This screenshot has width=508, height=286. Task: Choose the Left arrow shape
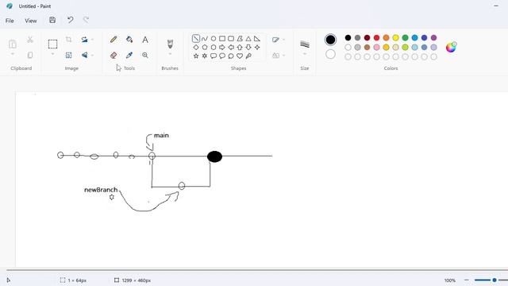(231, 48)
